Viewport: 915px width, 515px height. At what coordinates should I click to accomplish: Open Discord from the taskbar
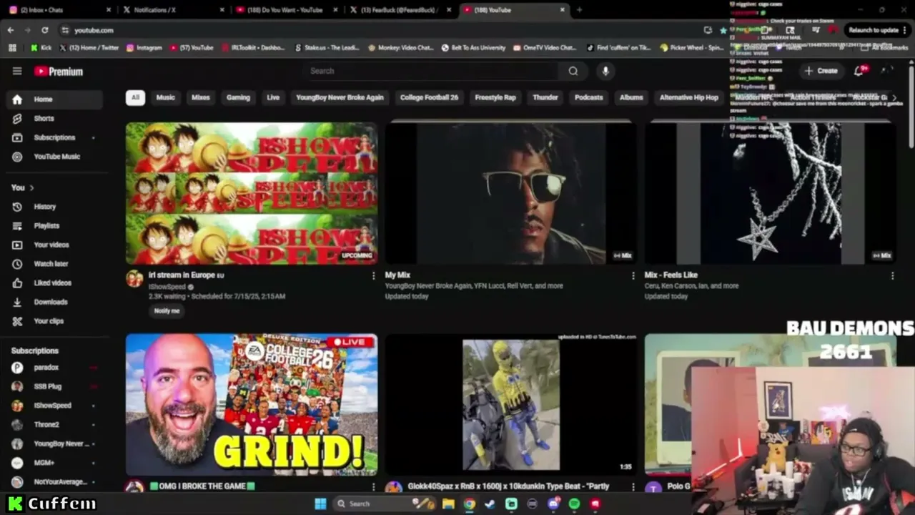tap(553, 504)
